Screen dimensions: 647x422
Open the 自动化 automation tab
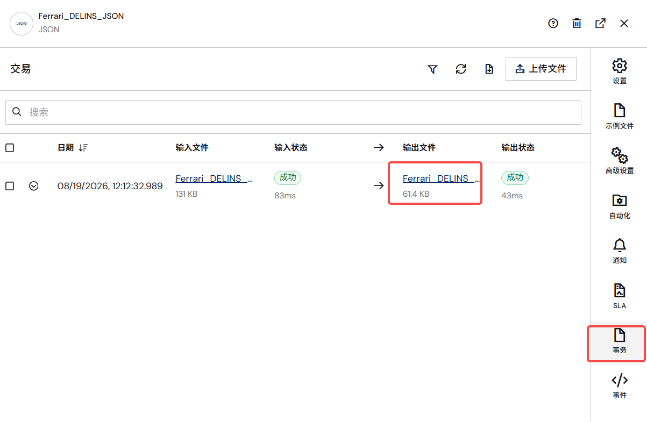[x=620, y=206]
